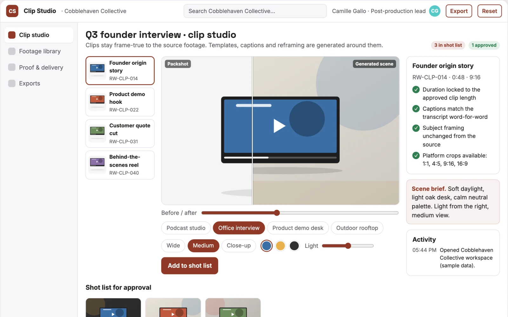Click the Before / after slider handle

(277, 213)
